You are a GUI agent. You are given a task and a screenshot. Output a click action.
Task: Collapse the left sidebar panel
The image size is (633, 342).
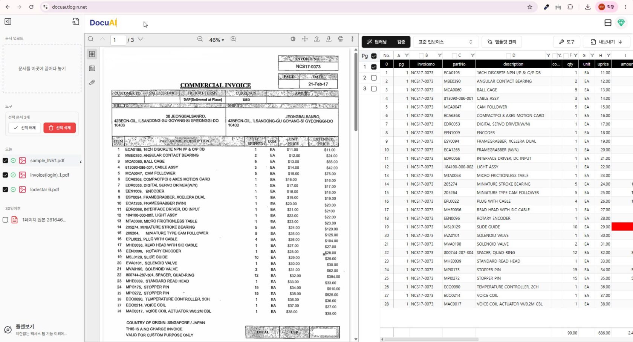click(x=8, y=21)
